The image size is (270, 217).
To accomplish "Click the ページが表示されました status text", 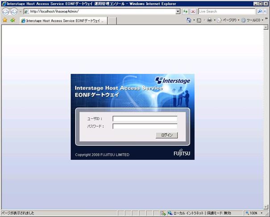I will (x=18, y=213).
